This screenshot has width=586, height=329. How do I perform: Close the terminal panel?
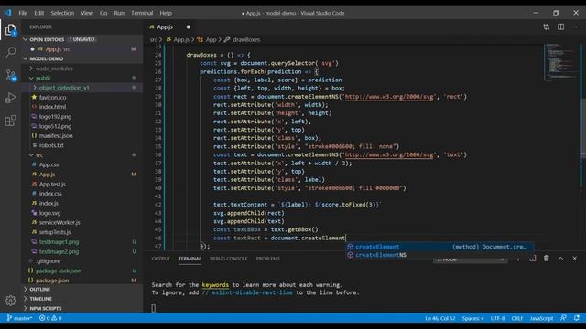point(575,258)
